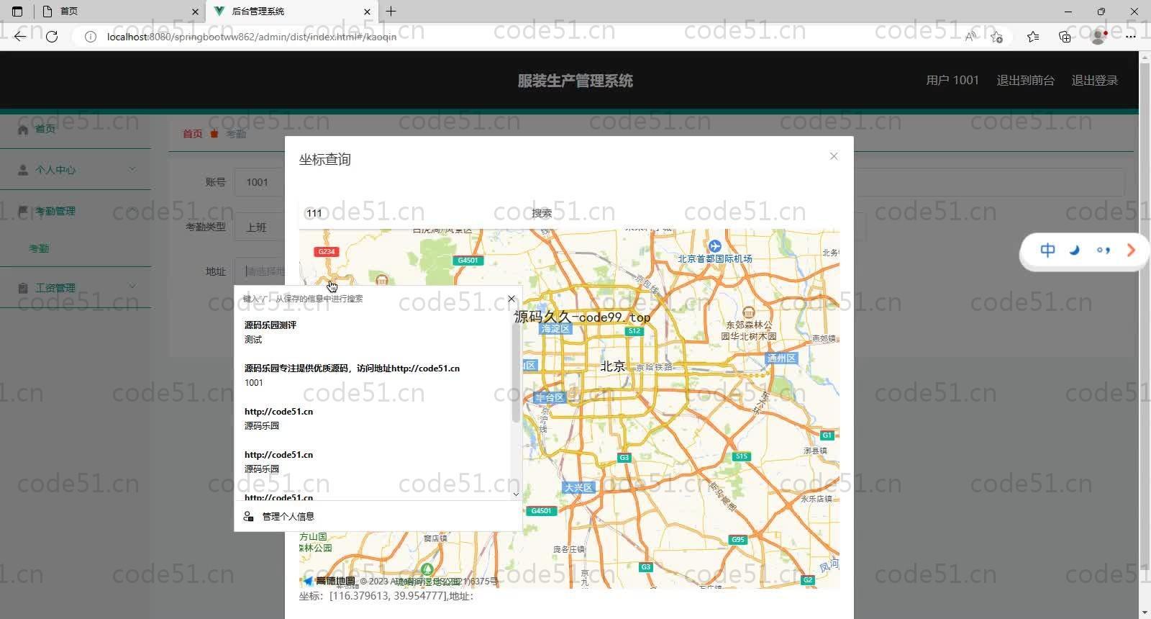Viewport: 1151px width, 619px height.
Task: Click the 丰台区 label on map
Action: [x=549, y=397]
